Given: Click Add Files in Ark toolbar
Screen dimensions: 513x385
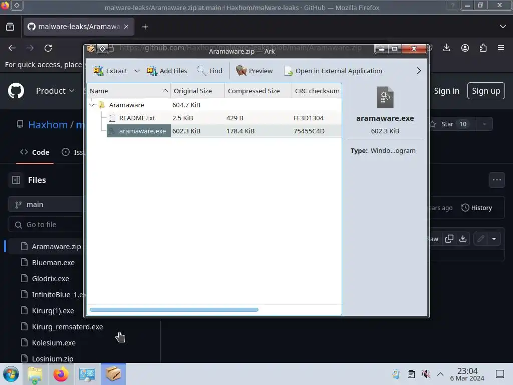Looking at the screenshot, I should [x=167, y=71].
